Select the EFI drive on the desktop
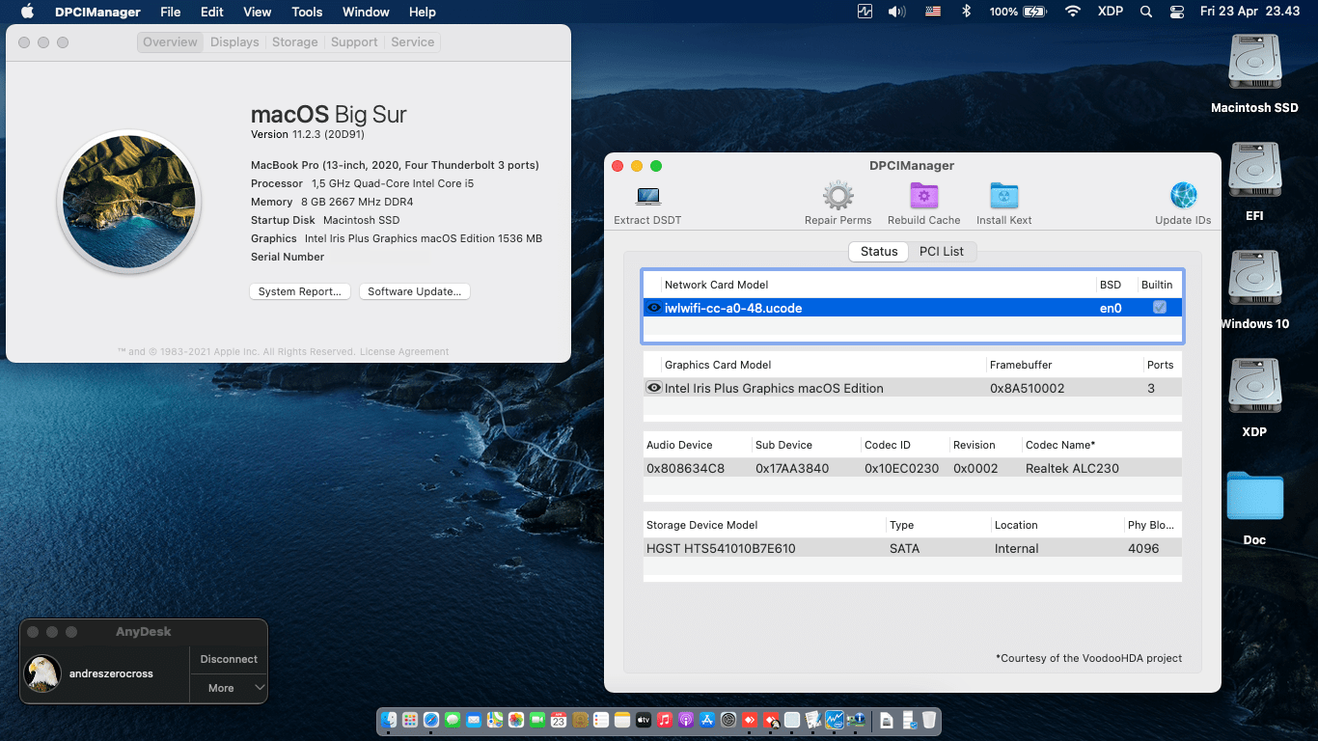This screenshot has width=1318, height=741. coord(1254,172)
